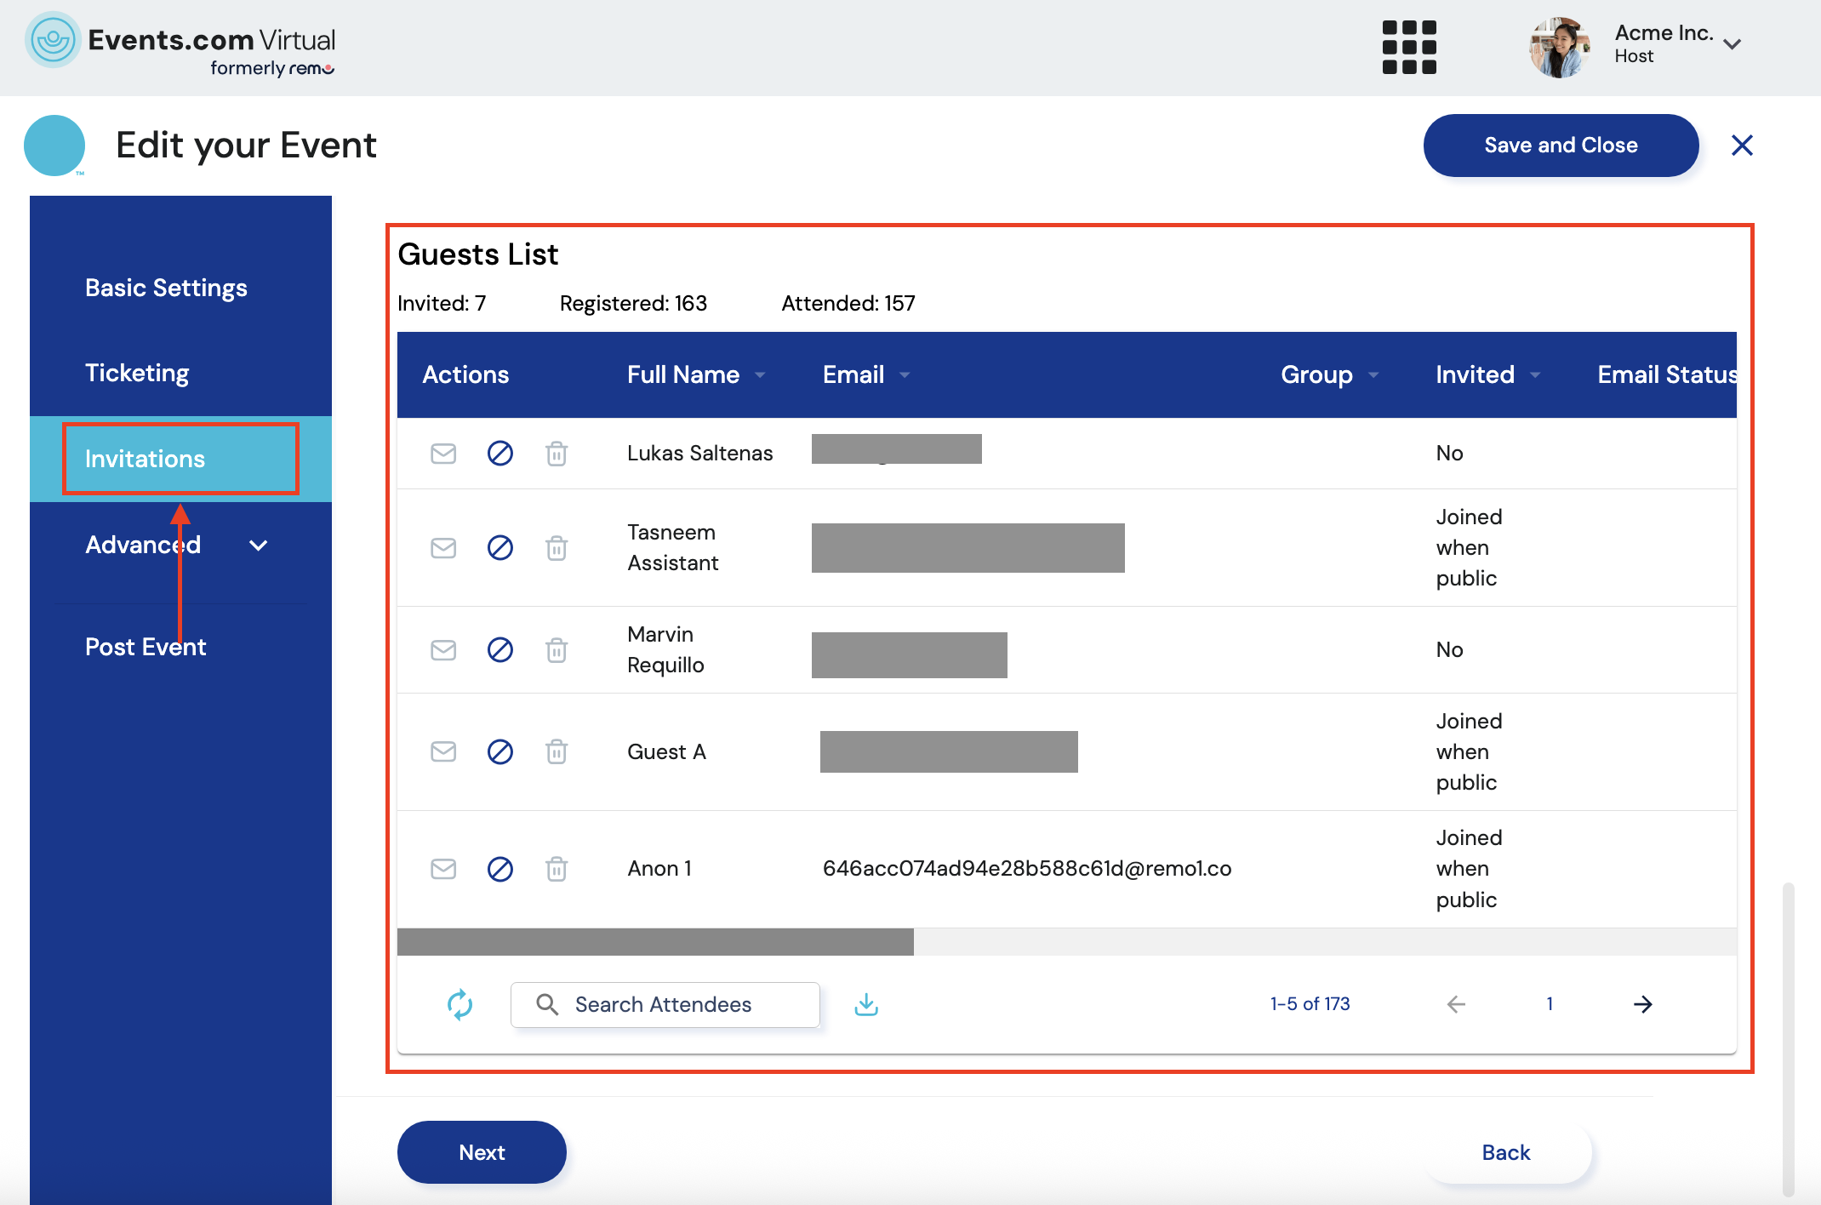Go to previous page of guests

(1456, 1004)
